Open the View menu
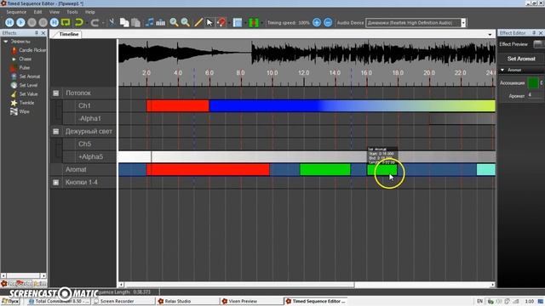This screenshot has height=306, width=545. tap(54, 12)
